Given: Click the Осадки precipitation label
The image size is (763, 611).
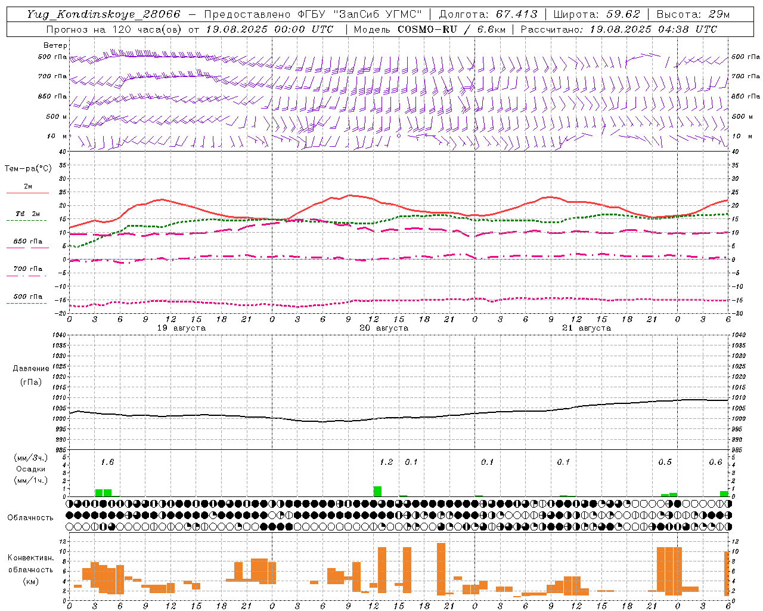Looking at the screenshot, I should 31,470.
